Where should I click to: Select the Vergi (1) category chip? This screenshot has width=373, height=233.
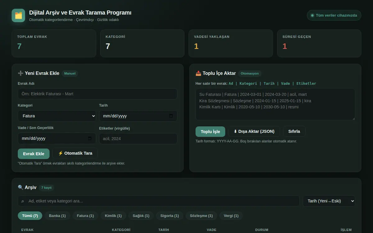tap(231, 216)
